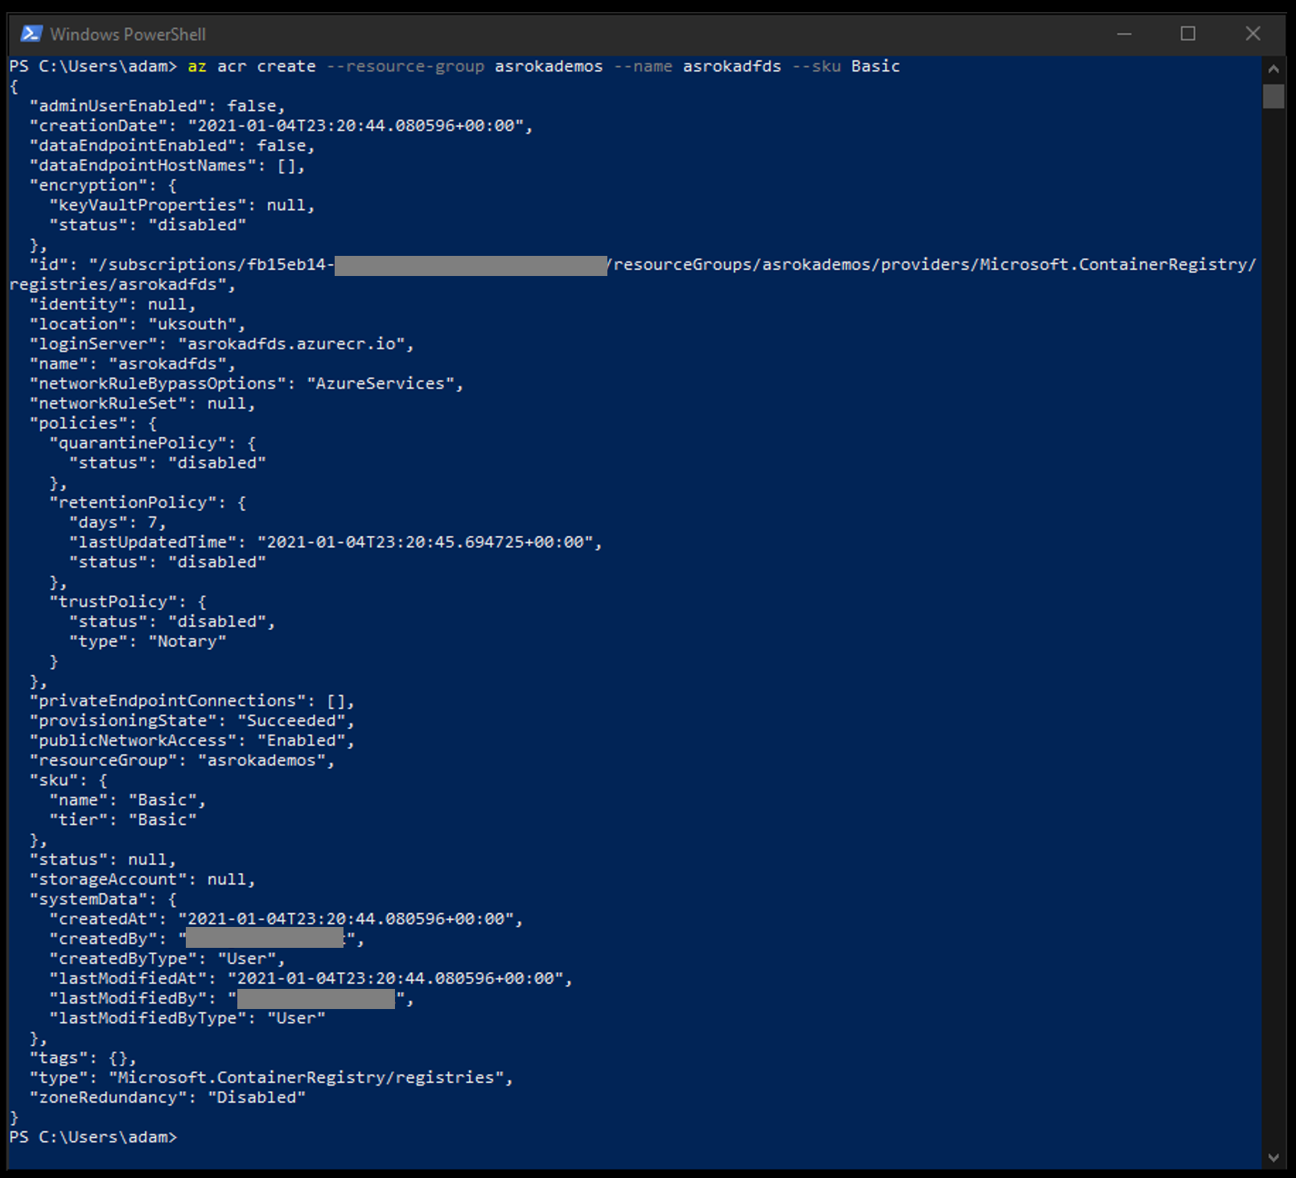
Task: Click the "policies": { line
Action: click(x=93, y=423)
